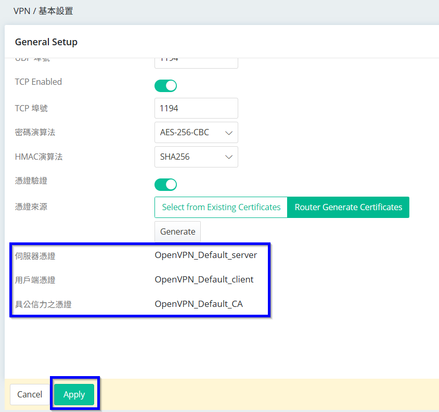
Task: Select Router Generate Certificates option
Action: coord(348,207)
